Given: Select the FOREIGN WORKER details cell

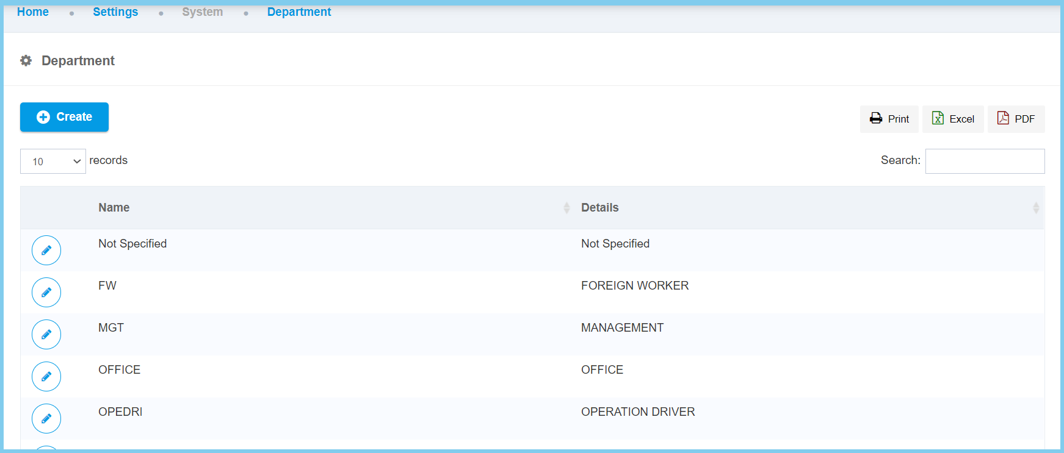Looking at the screenshot, I should 635,286.
